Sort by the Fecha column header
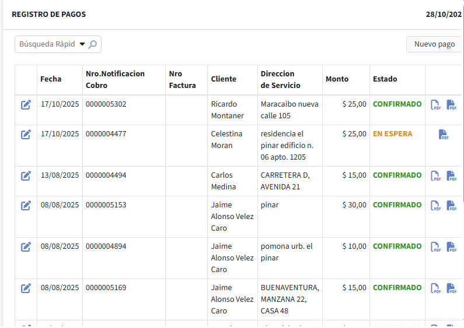This screenshot has width=464, height=328. point(51,79)
